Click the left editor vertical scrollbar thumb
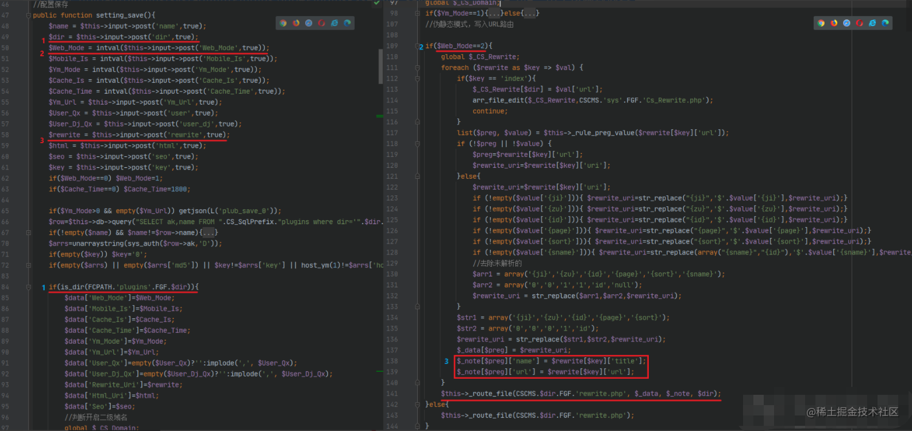Image resolution: width=912 pixels, height=431 pixels. [380, 67]
